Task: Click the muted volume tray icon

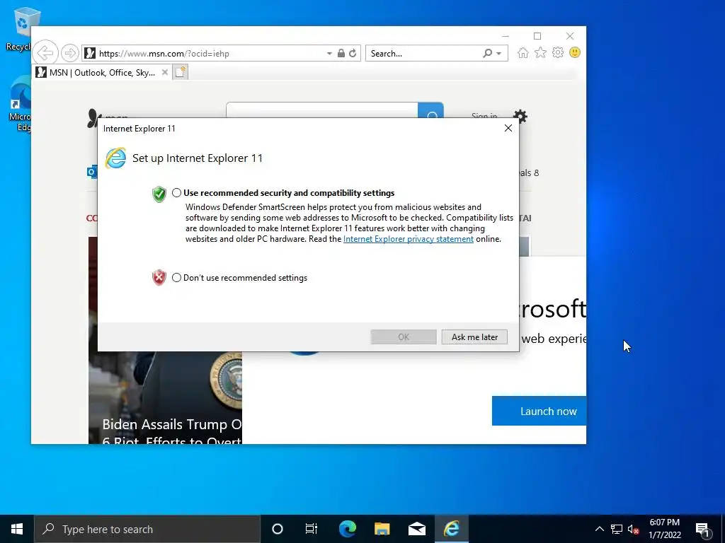Action: 633,529
